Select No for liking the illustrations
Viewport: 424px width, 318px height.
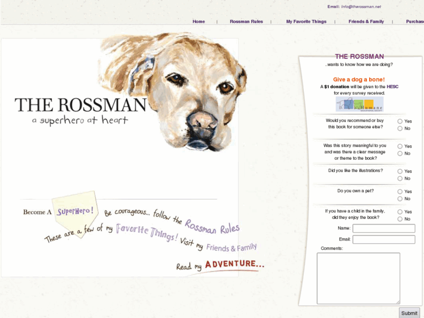pyautogui.click(x=400, y=179)
